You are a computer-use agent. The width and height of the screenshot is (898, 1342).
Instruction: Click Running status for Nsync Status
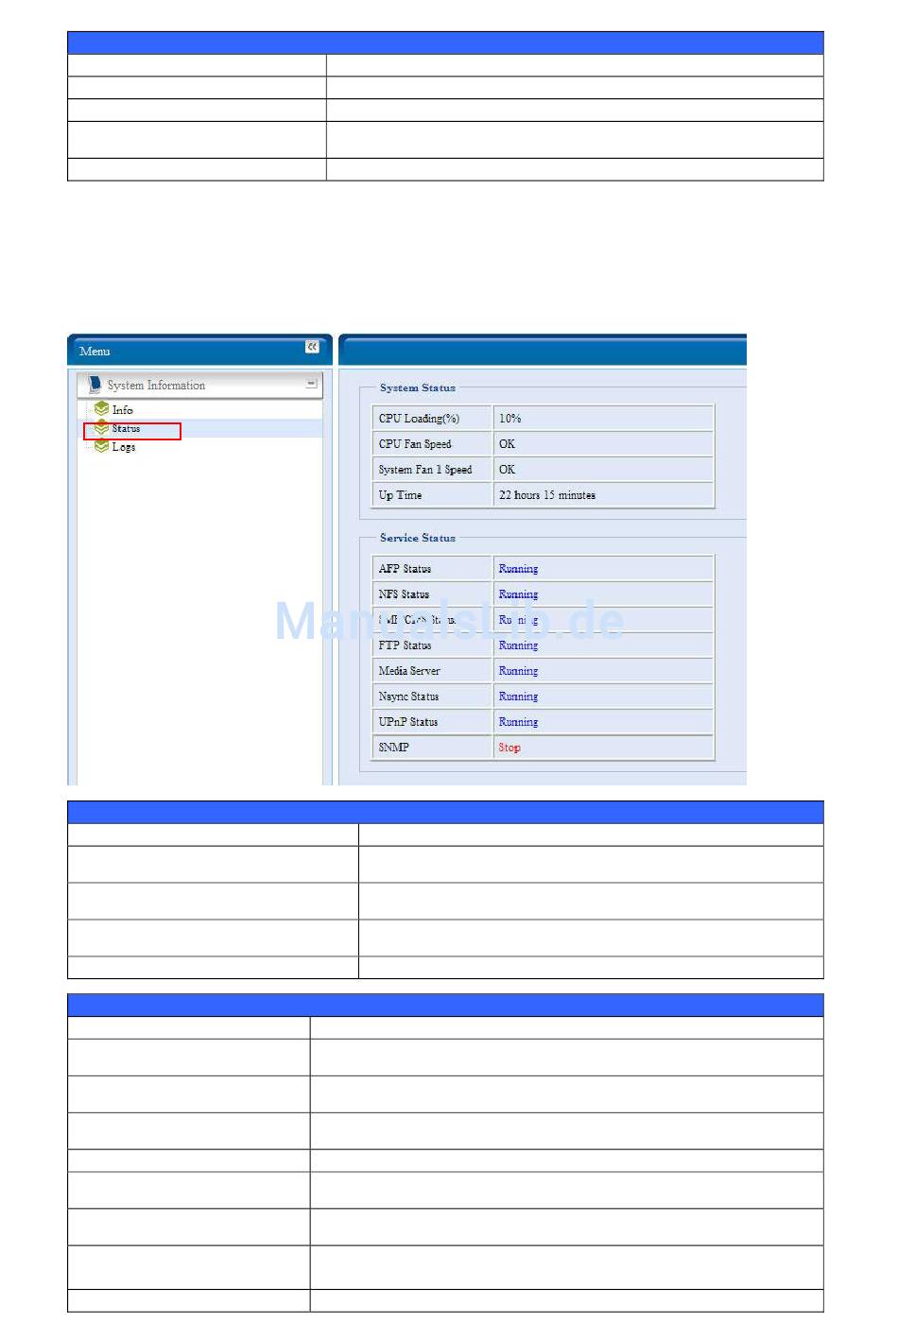pyautogui.click(x=518, y=697)
